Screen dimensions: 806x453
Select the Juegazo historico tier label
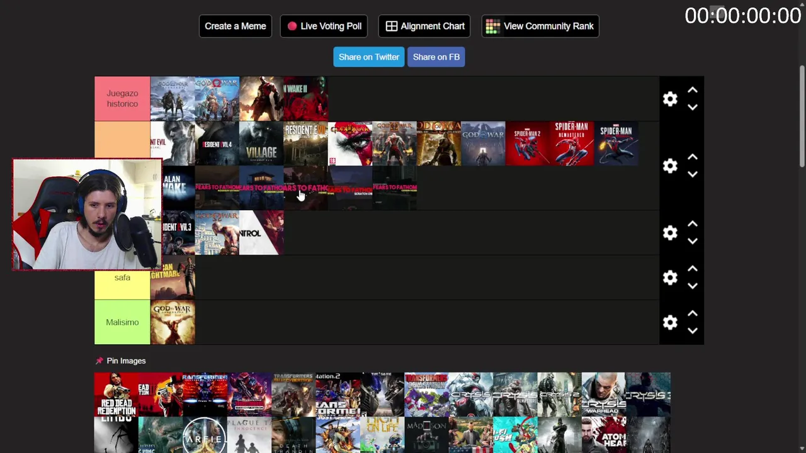(122, 99)
